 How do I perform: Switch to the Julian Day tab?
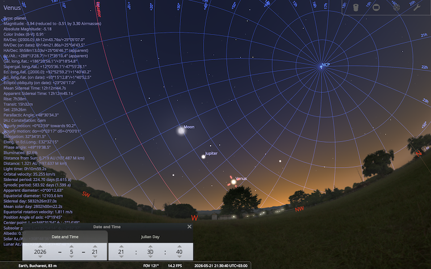(x=150, y=237)
